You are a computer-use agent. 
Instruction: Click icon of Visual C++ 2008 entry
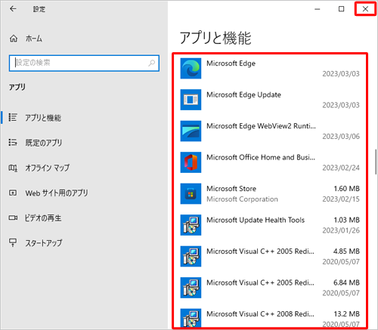191,318
